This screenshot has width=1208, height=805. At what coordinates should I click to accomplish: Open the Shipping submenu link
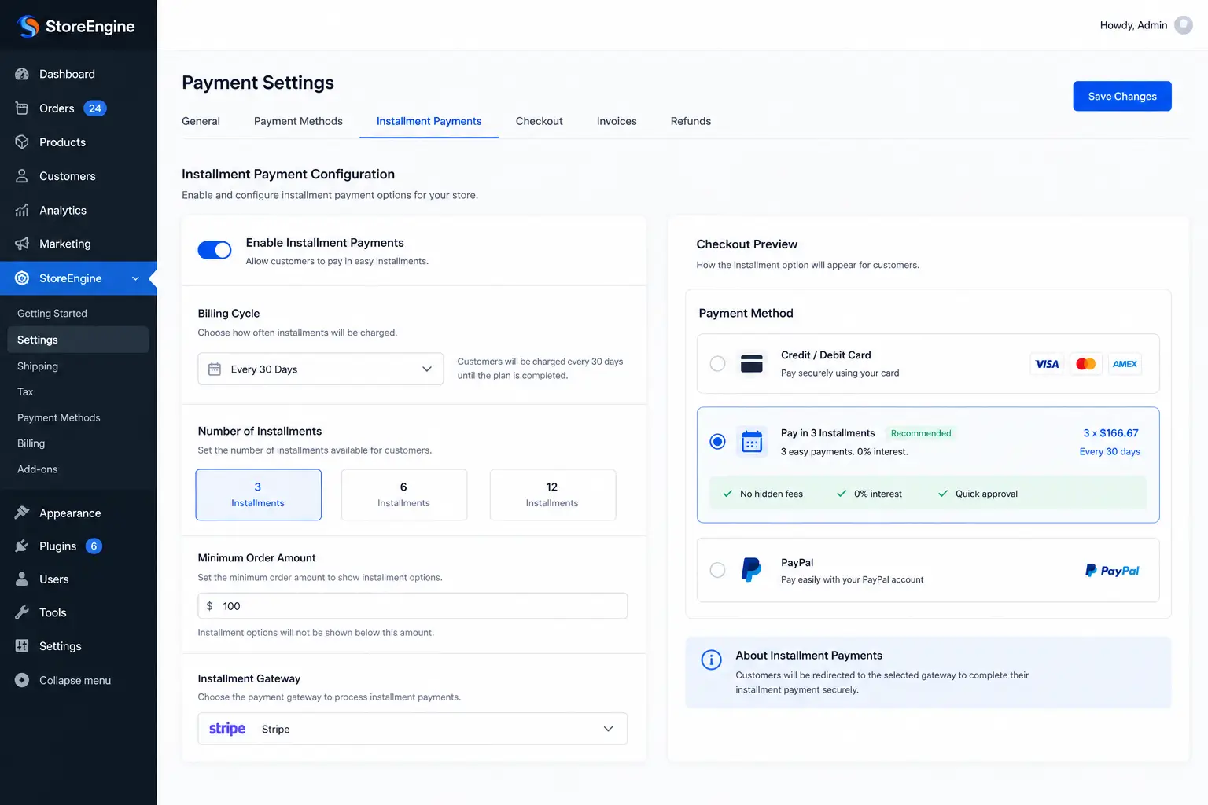coord(38,366)
